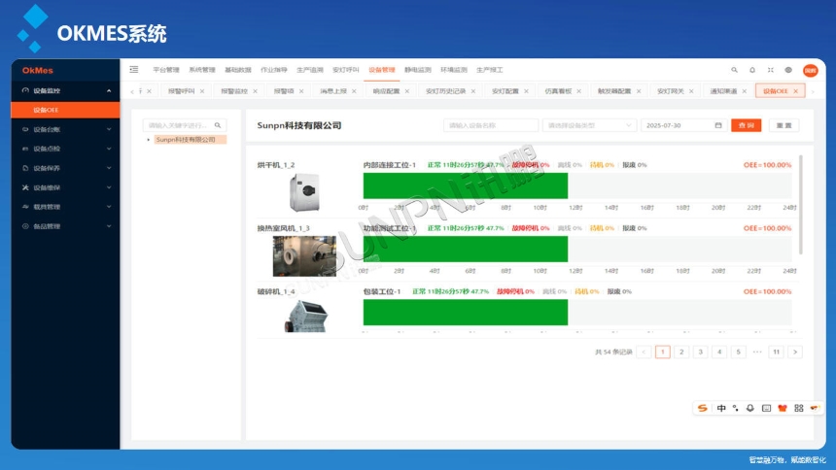This screenshot has height=470, width=836.
Task: Click the round theme icon beside avatar
Action: [788, 70]
